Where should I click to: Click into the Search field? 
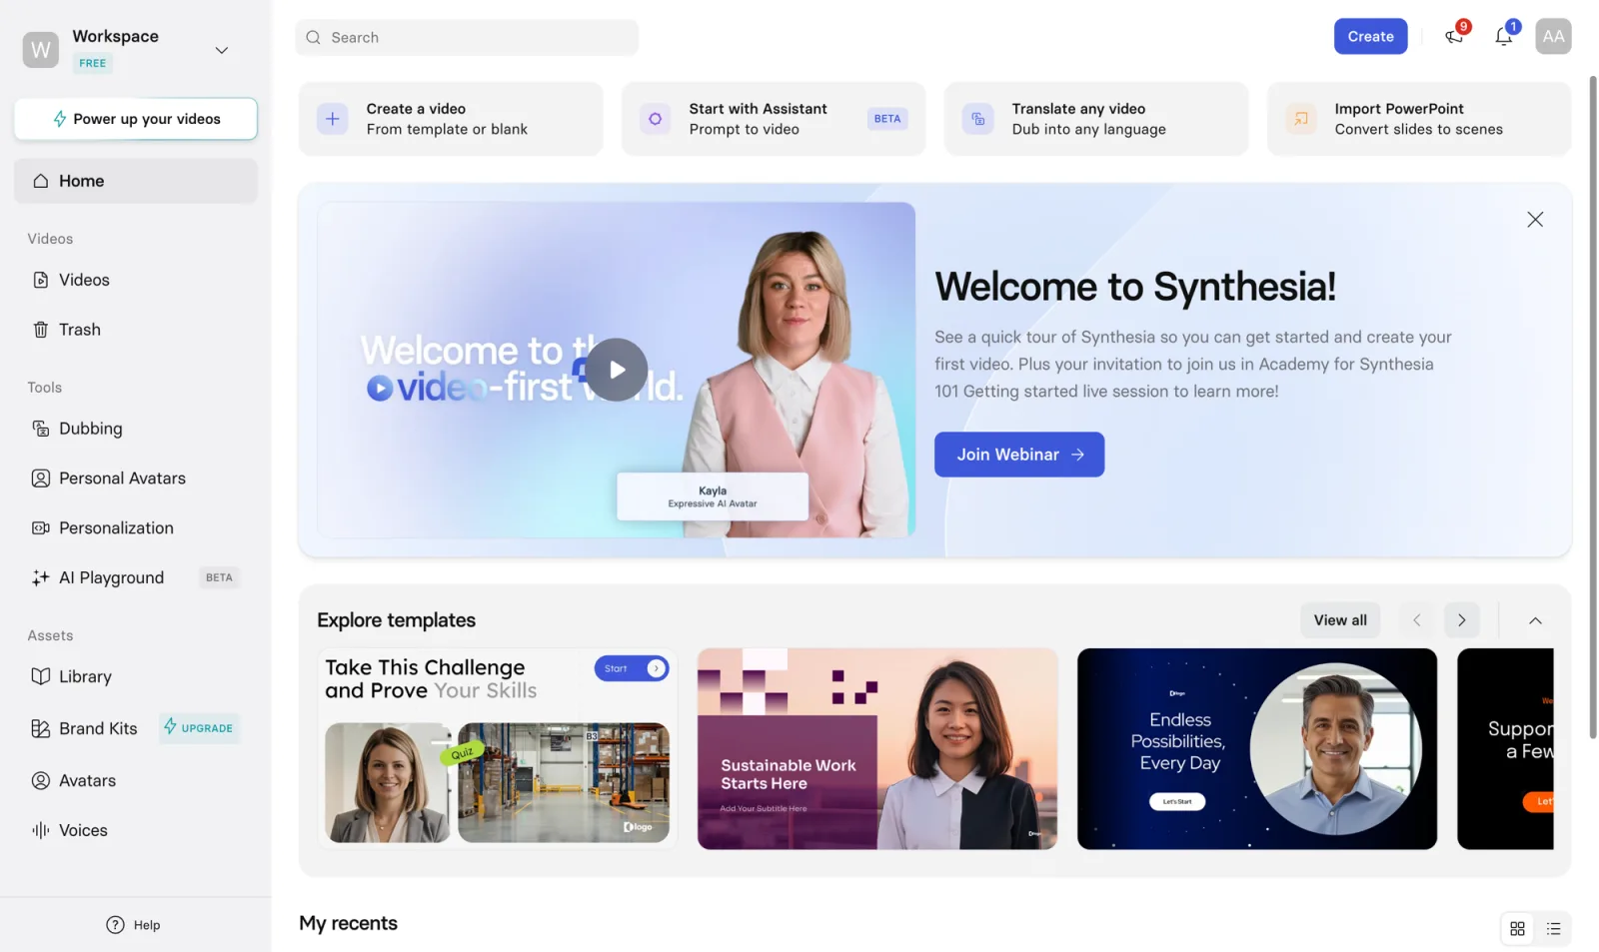467,38
